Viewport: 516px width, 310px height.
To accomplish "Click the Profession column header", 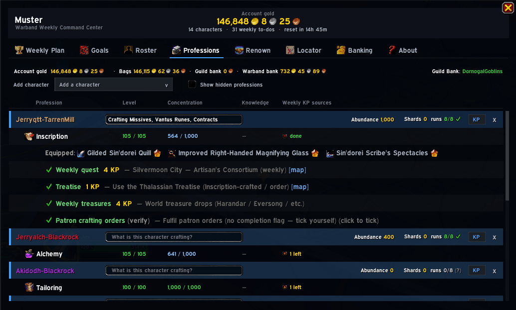I will point(49,103).
